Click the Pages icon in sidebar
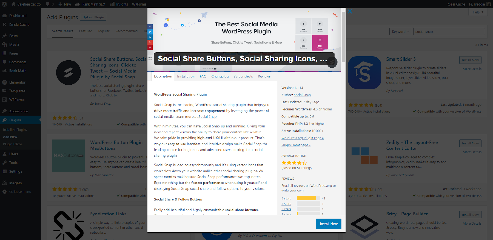This screenshot has height=240, width=493. pyautogui.click(x=5, y=53)
